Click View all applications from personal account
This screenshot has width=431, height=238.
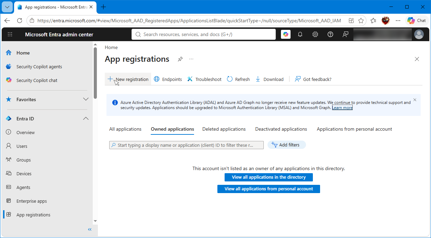coord(269,189)
